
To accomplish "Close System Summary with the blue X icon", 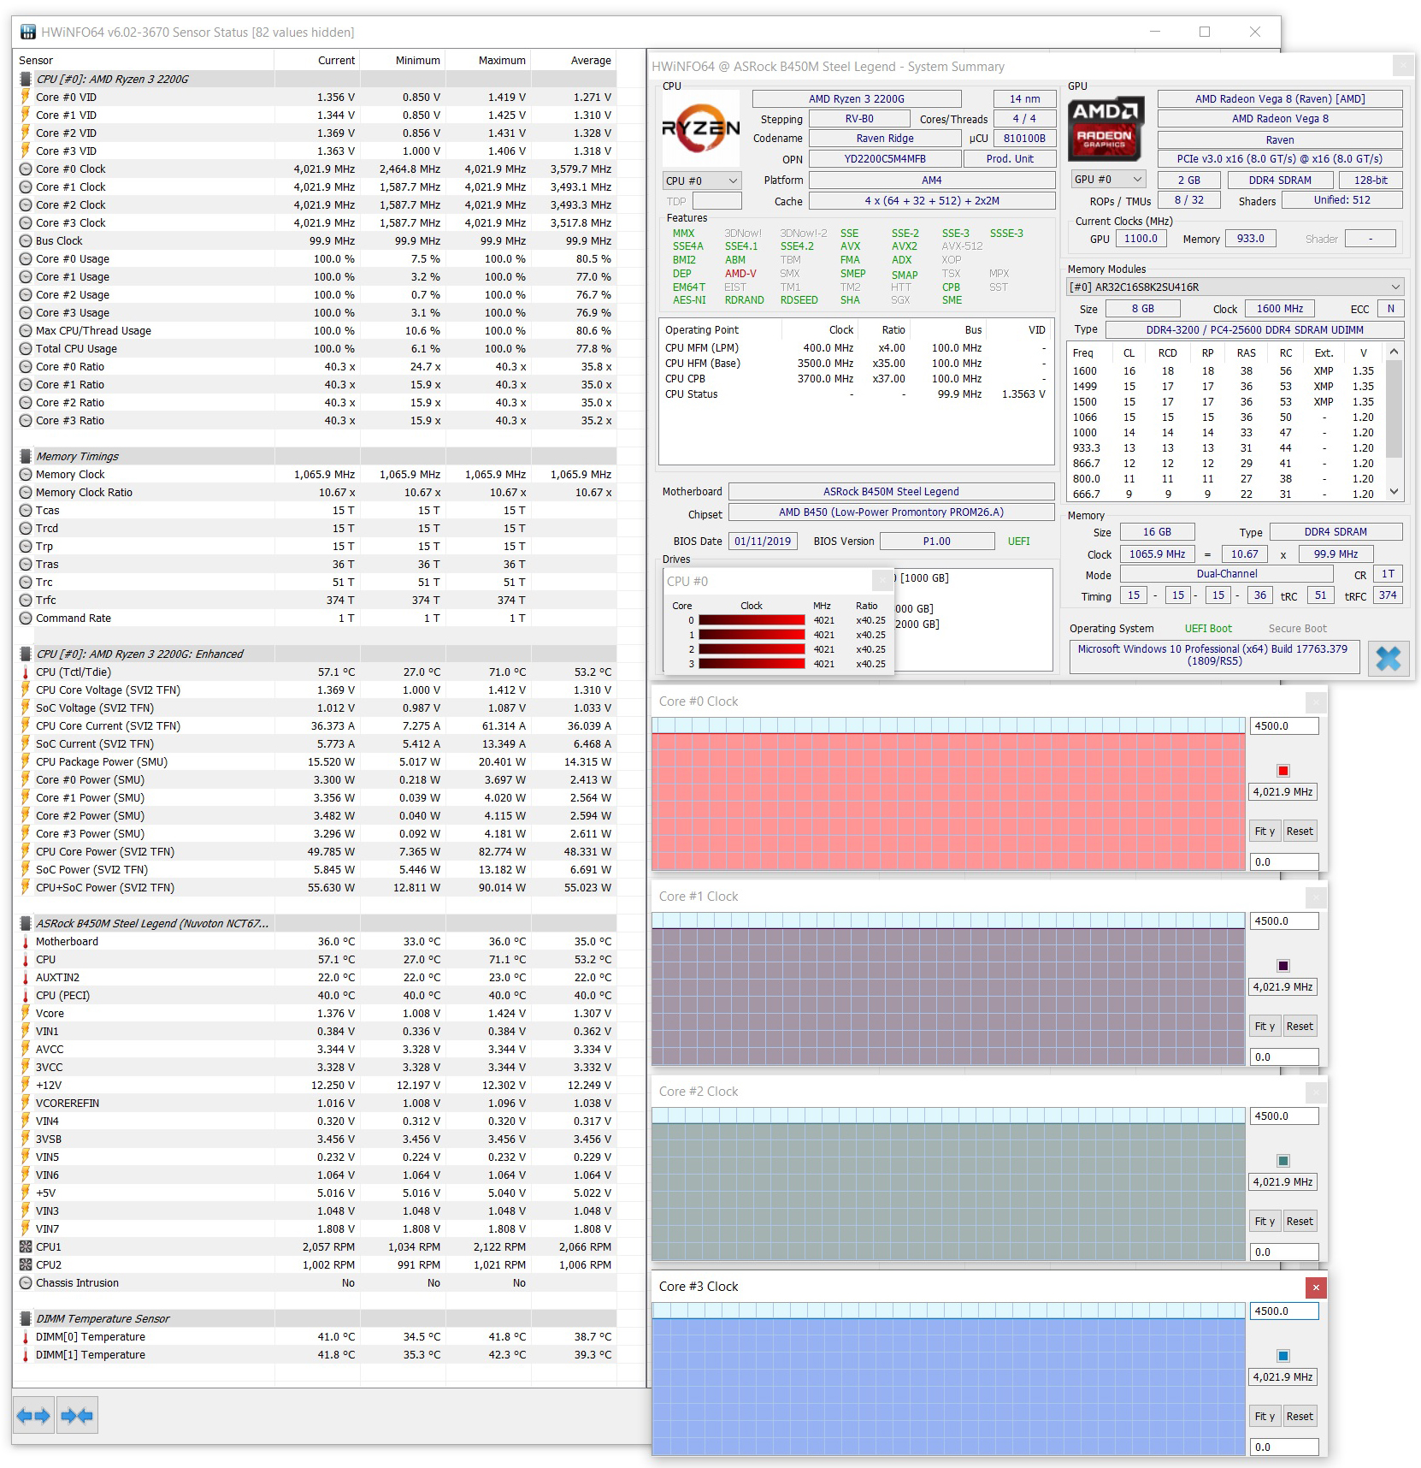I will 1389,658.
